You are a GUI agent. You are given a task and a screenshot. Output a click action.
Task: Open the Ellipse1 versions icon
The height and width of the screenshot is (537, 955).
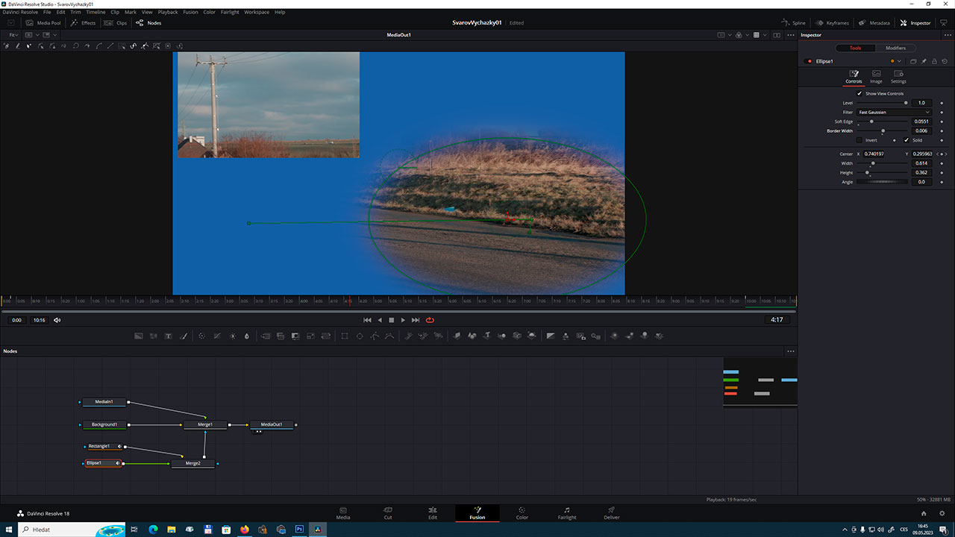(x=913, y=61)
